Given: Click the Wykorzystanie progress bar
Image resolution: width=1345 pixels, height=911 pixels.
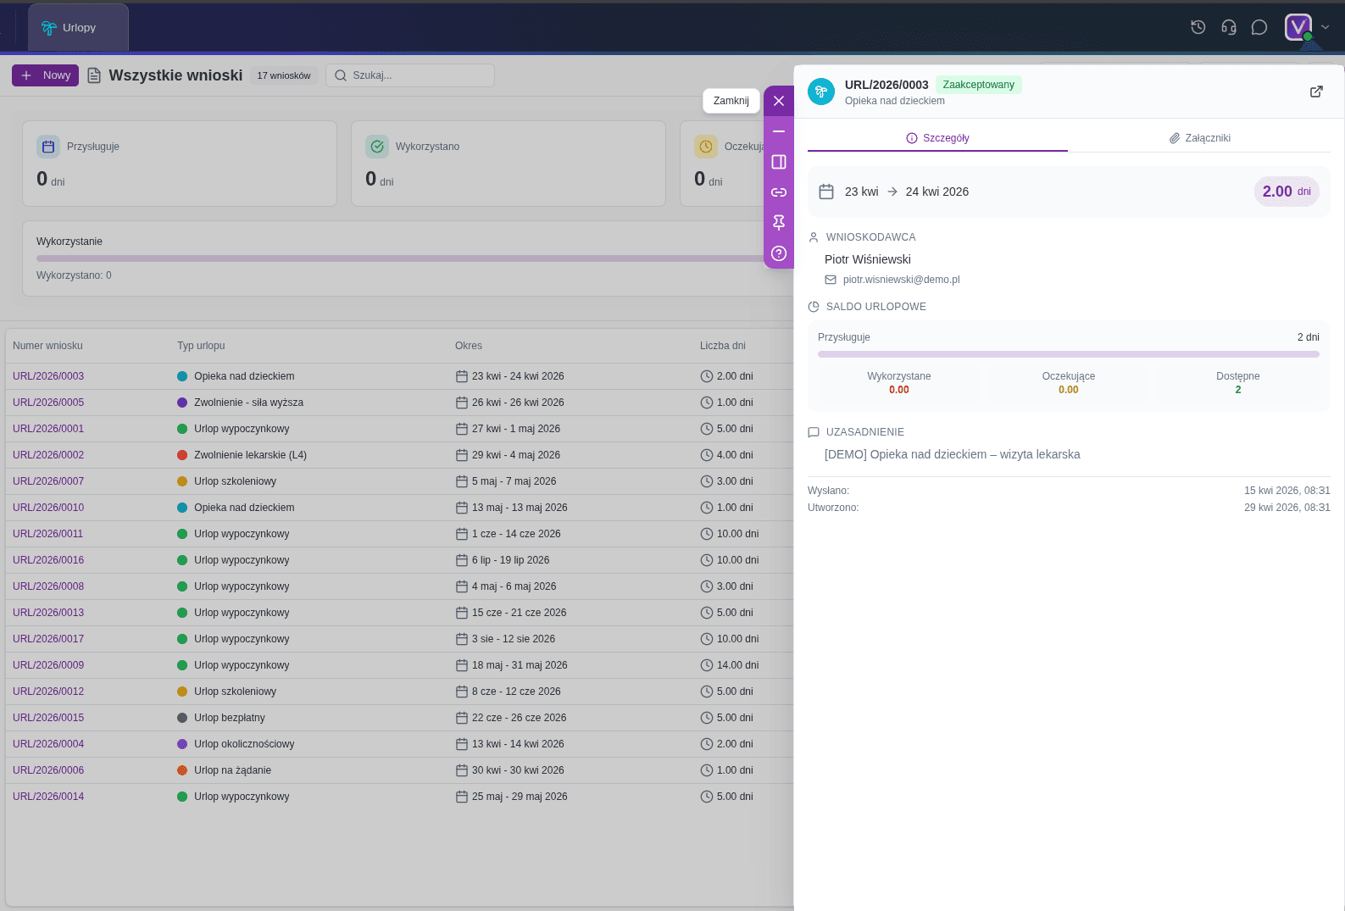Looking at the screenshot, I should click(x=398, y=258).
